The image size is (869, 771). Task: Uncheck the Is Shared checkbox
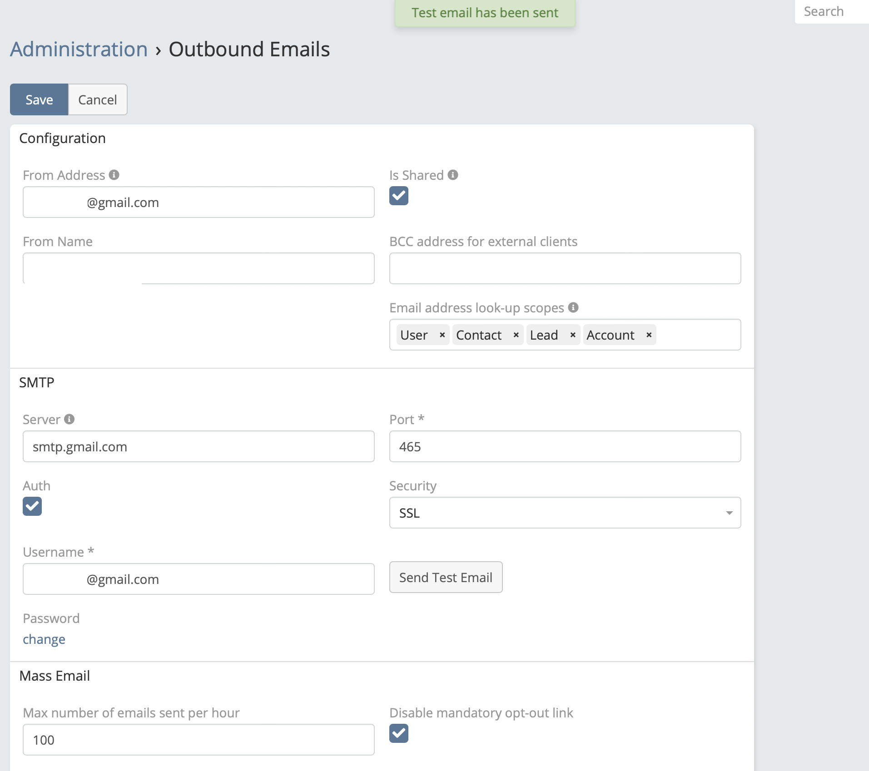point(399,196)
